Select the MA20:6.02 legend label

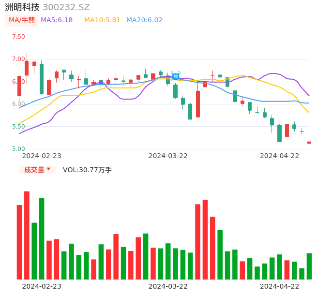pos(144,20)
